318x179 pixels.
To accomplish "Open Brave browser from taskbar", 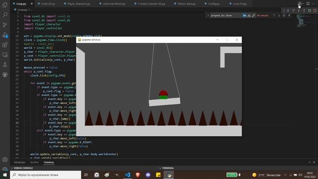I will [138, 175].
